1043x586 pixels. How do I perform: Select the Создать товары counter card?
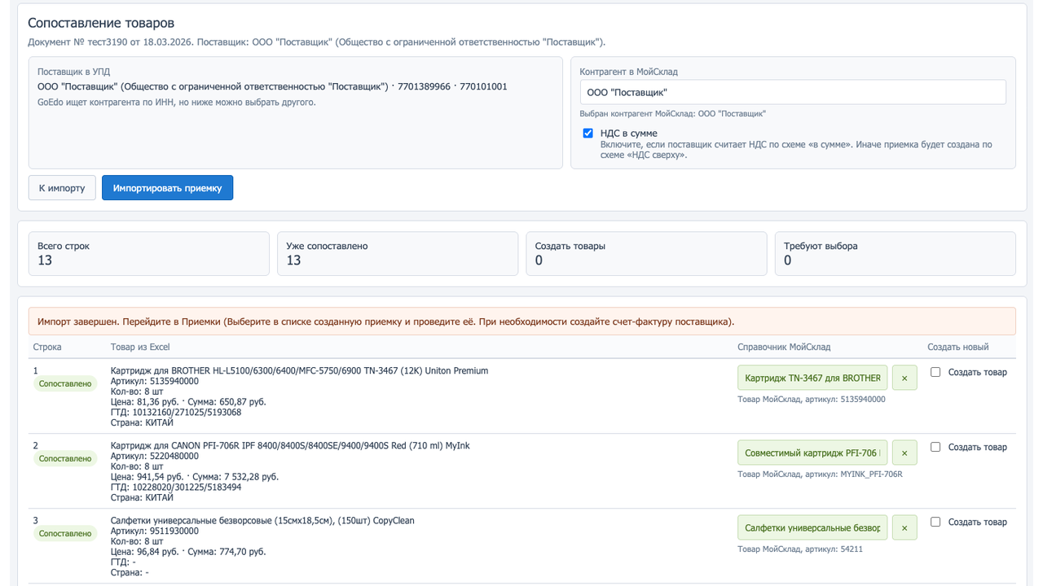click(646, 253)
